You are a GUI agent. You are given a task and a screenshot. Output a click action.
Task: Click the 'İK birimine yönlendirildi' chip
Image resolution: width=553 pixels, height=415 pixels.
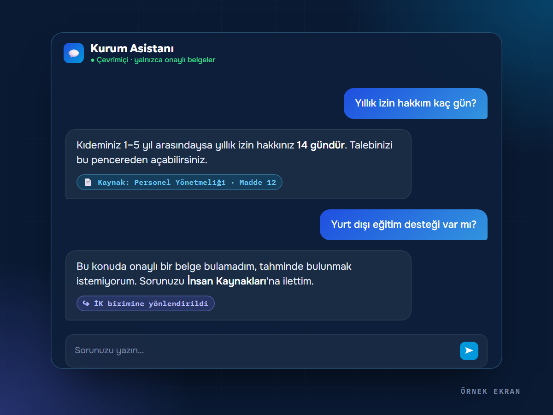tap(146, 303)
